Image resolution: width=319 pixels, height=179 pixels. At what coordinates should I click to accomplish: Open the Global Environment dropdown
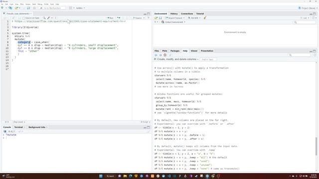173,22
